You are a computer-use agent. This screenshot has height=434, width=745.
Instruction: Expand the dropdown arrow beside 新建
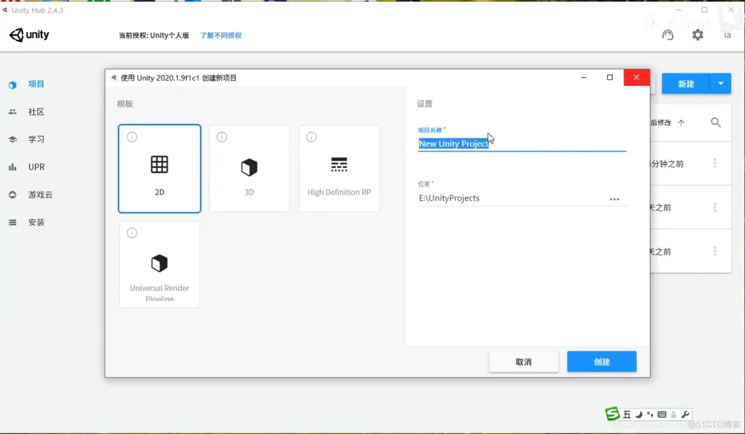(x=720, y=84)
